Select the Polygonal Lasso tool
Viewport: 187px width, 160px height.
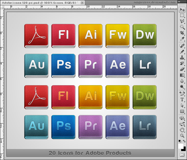182,21
